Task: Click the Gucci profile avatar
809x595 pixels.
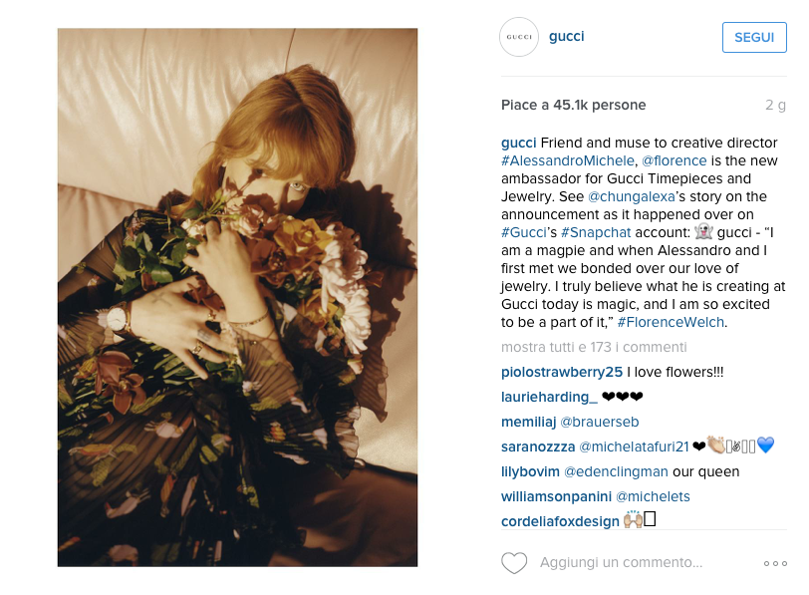Action: point(518,37)
